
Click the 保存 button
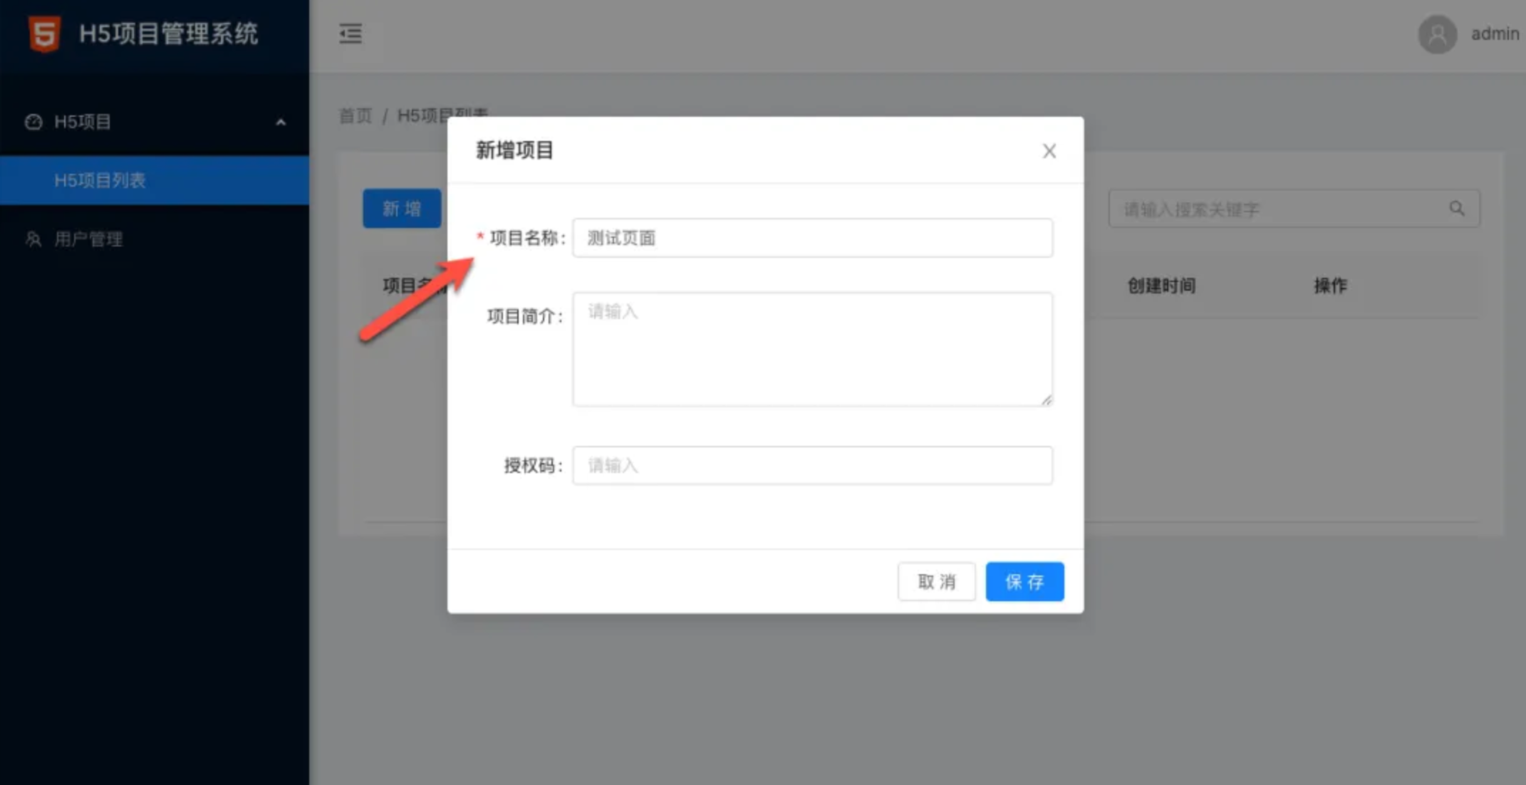point(1024,582)
